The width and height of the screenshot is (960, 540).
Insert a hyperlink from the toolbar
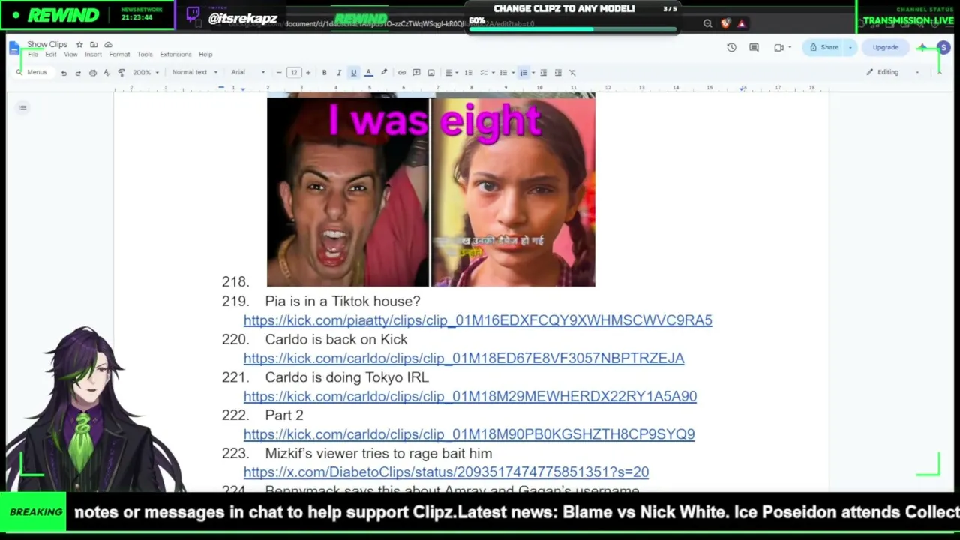pyautogui.click(x=402, y=73)
